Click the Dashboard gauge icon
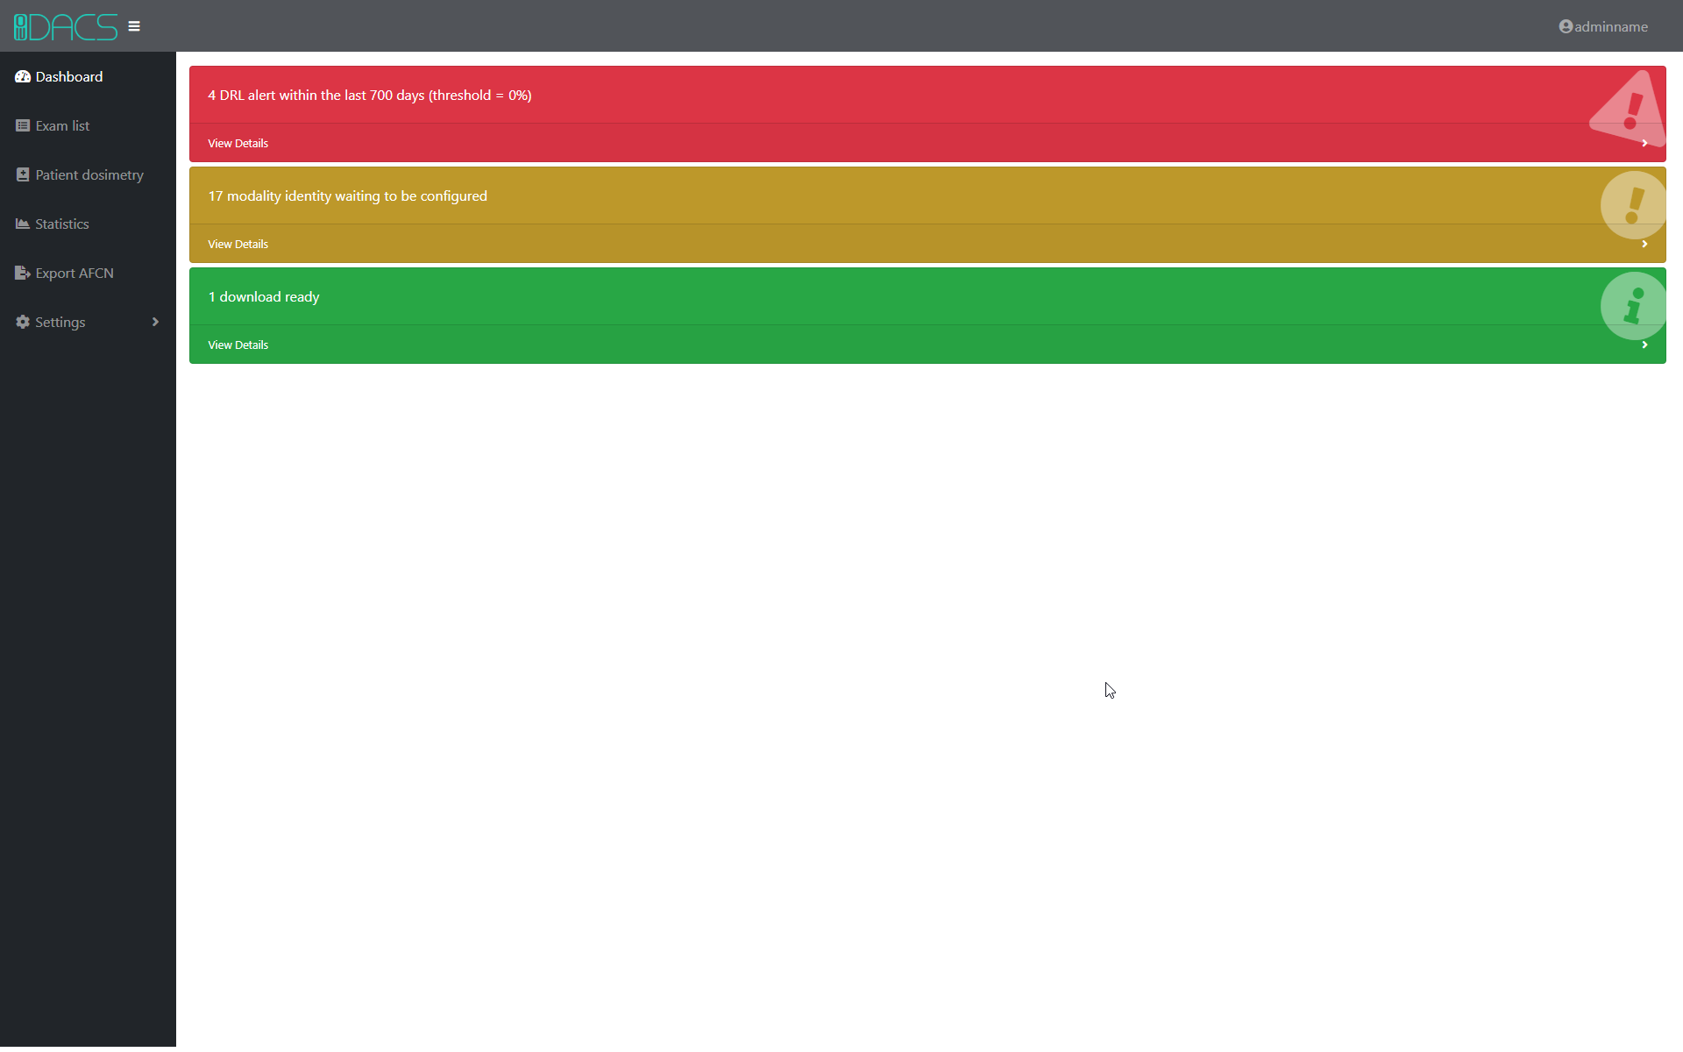Image resolution: width=1683 pixels, height=1052 pixels. (x=23, y=77)
